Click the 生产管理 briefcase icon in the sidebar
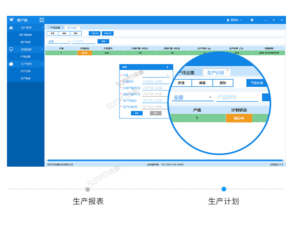Screen dimensions: 291x244 tap(11, 64)
